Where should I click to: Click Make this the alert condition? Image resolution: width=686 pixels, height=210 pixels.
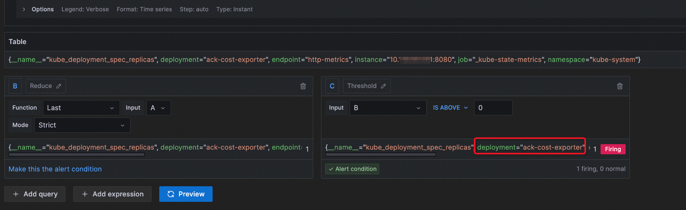click(55, 169)
